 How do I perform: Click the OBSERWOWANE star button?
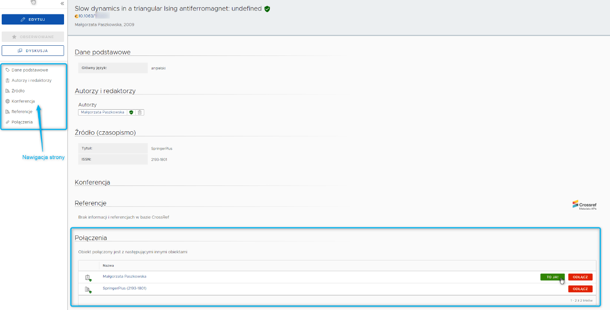coord(33,37)
